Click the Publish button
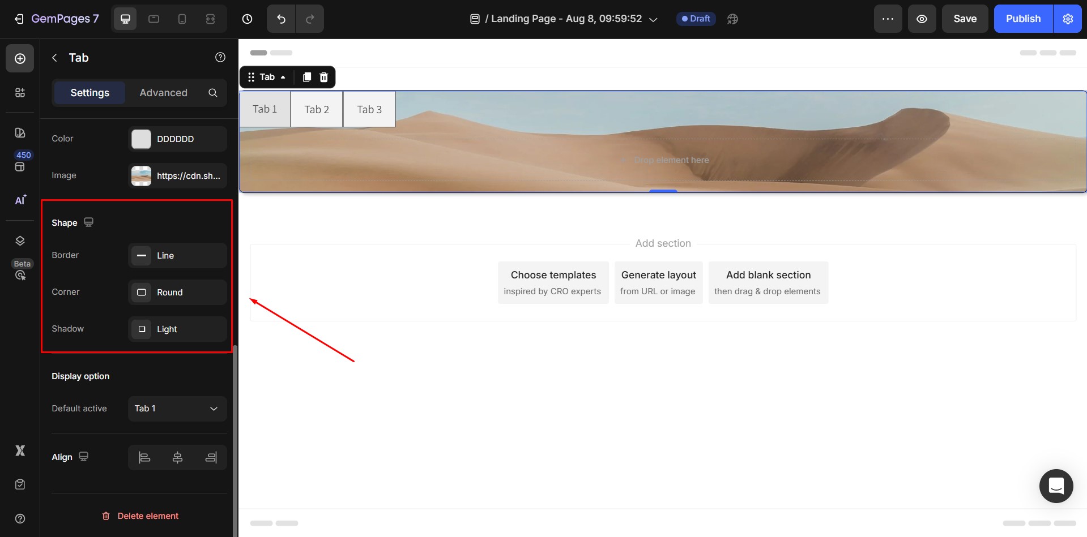 click(1023, 19)
